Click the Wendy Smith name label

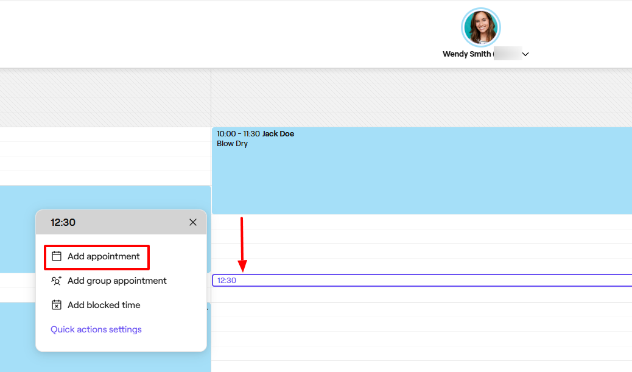(467, 54)
